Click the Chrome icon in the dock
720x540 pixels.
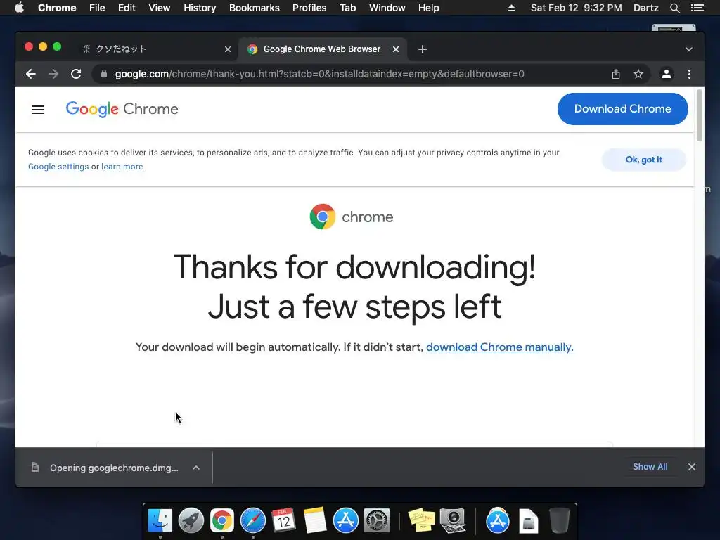tap(221, 521)
